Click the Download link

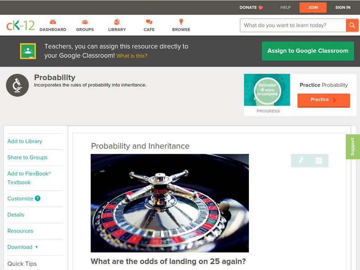20,247
